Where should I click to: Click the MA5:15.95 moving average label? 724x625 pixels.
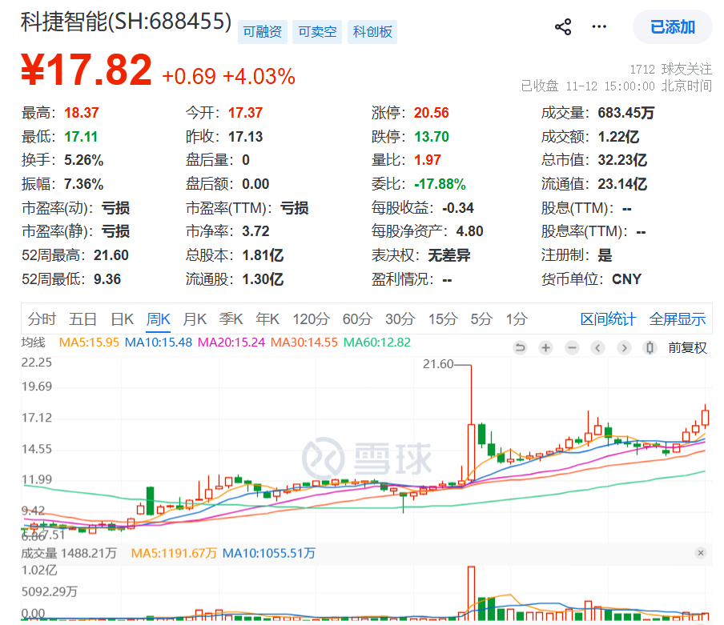[x=89, y=343]
